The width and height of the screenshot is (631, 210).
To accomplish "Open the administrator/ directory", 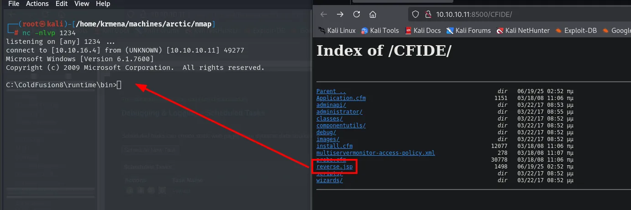I will click(x=339, y=112).
